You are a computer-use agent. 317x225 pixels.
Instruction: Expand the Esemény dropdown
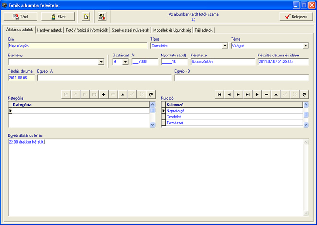click(101, 62)
